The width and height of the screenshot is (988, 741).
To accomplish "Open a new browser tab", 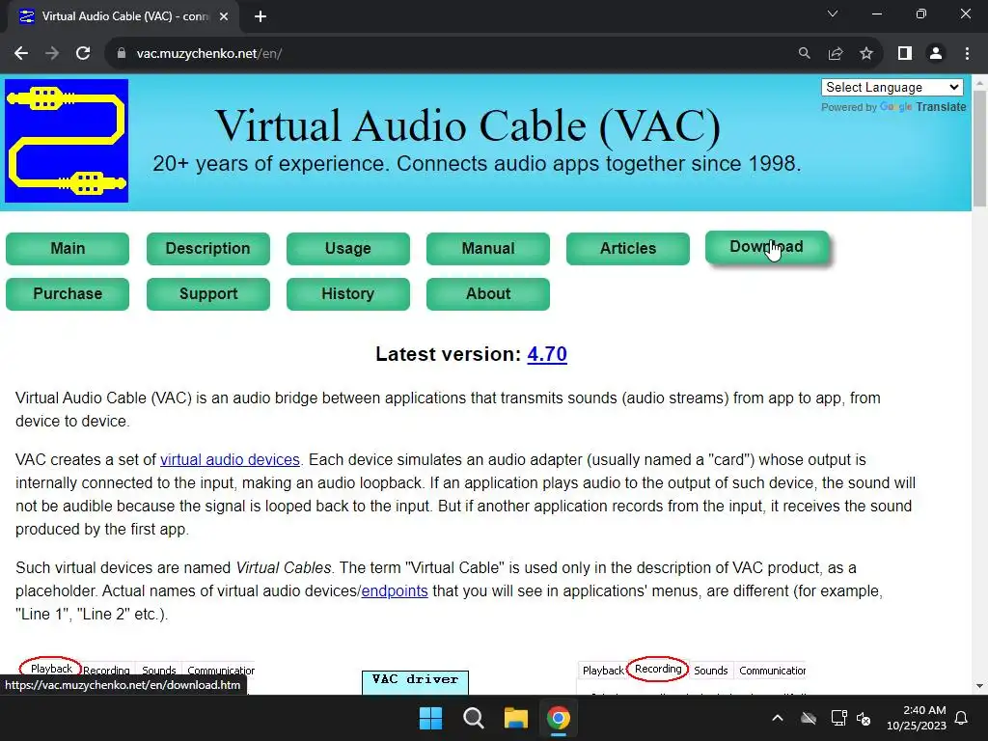I will pyautogui.click(x=261, y=17).
